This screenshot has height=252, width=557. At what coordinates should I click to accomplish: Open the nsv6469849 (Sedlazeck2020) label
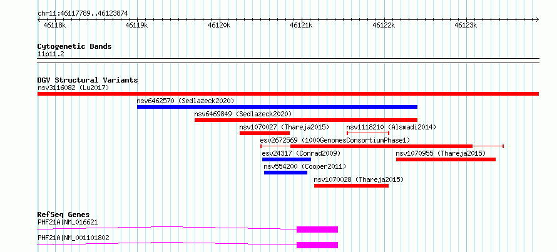[x=243, y=114]
